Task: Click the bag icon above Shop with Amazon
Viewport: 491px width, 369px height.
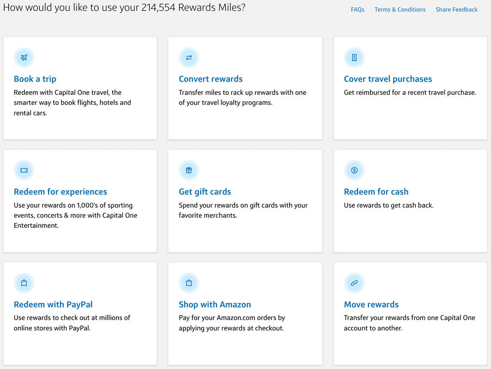Action: [189, 283]
